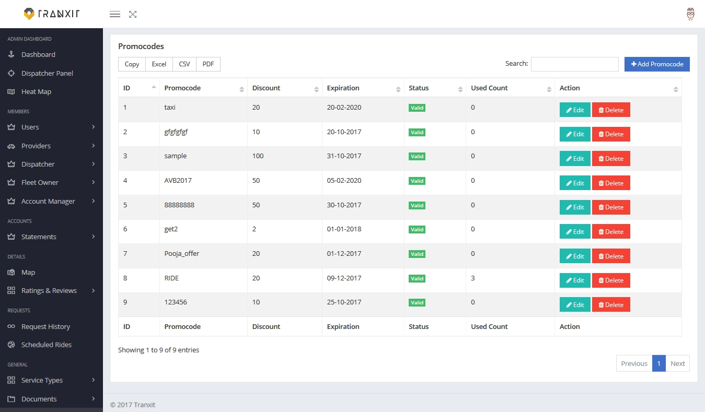Open the user avatar icon top right
Viewport: 705px width, 412px height.
point(690,14)
